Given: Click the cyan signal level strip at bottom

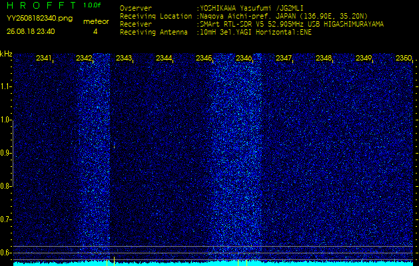Looking at the screenshot, I should click(213, 263).
